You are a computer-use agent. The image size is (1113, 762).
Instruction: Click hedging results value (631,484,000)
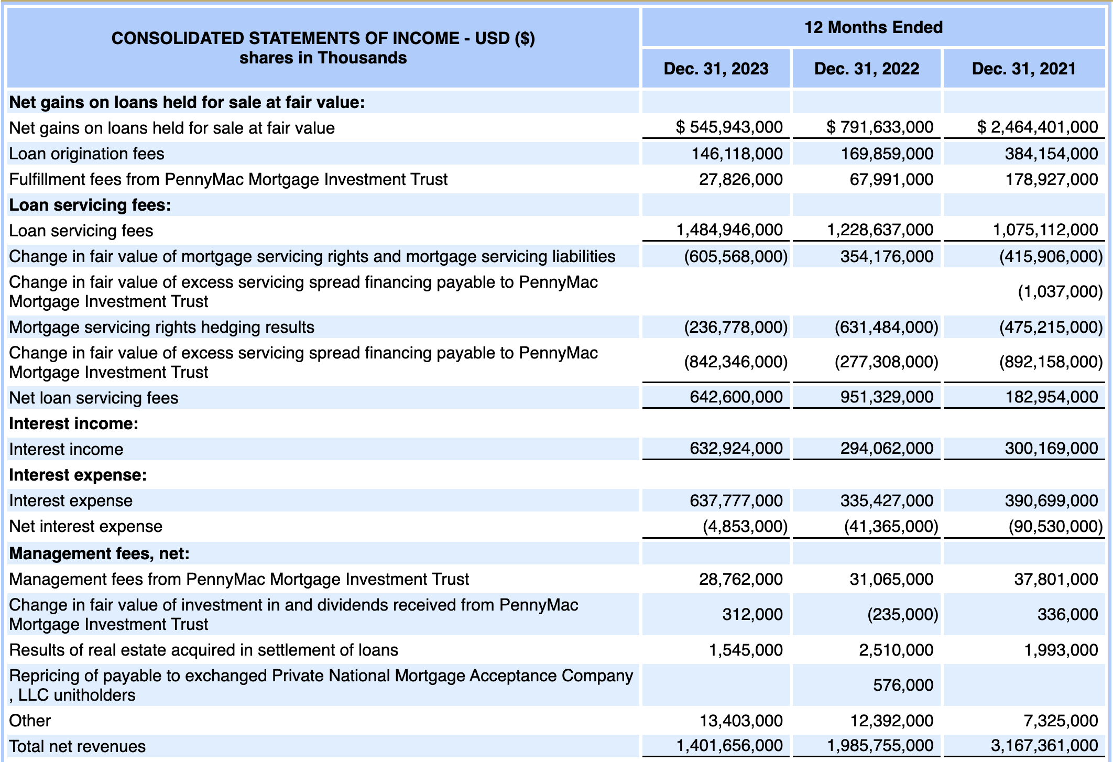click(x=887, y=327)
